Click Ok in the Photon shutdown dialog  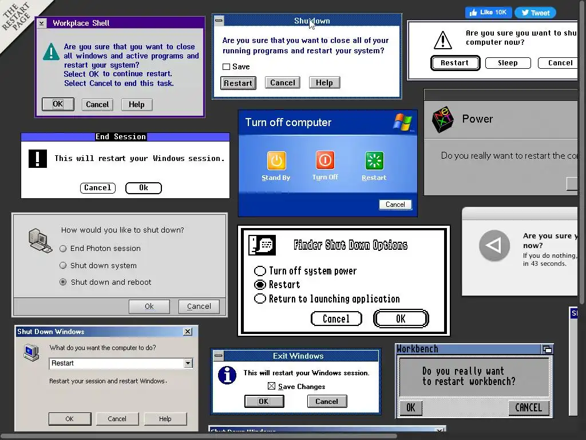point(149,307)
